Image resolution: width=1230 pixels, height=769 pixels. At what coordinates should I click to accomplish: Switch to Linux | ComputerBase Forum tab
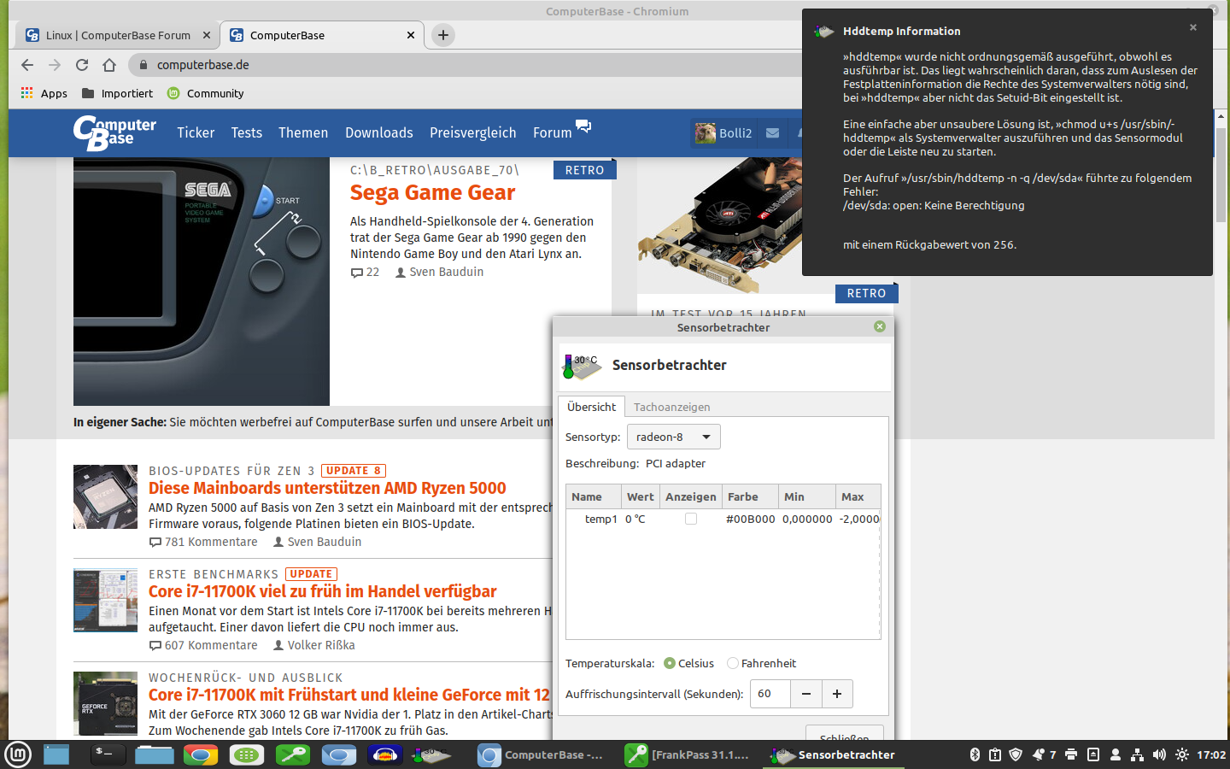118,35
